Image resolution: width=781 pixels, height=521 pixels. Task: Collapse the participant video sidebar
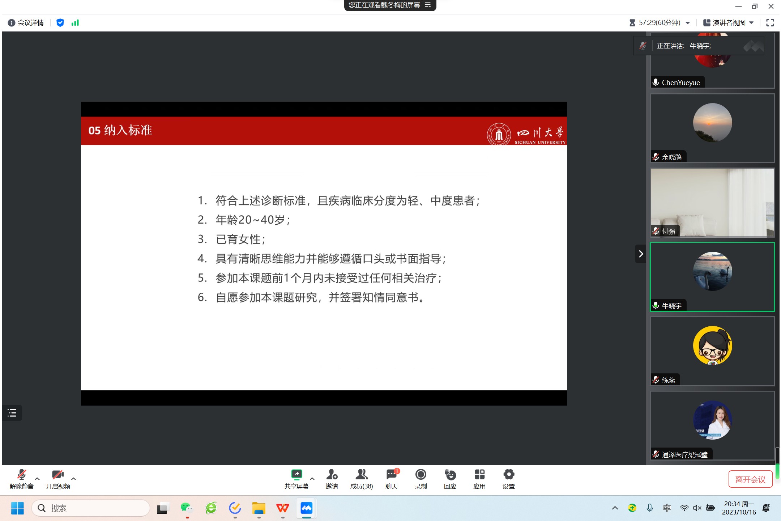click(640, 254)
